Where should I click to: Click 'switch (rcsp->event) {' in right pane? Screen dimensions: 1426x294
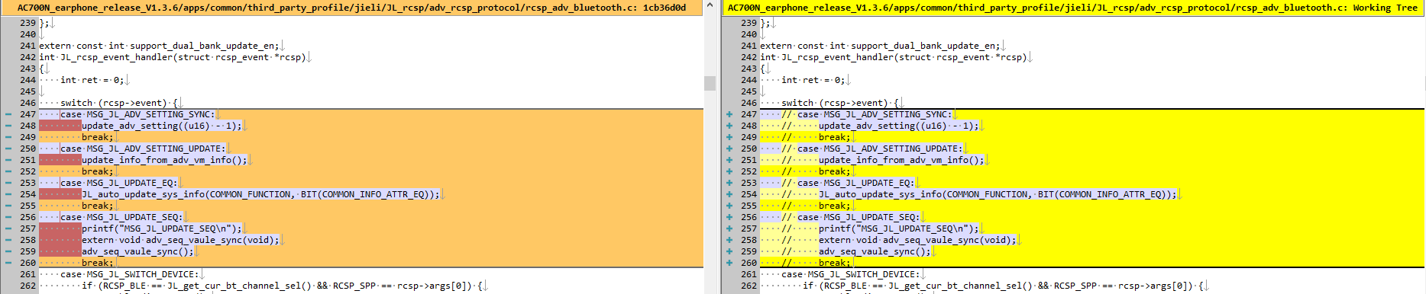[x=840, y=103]
